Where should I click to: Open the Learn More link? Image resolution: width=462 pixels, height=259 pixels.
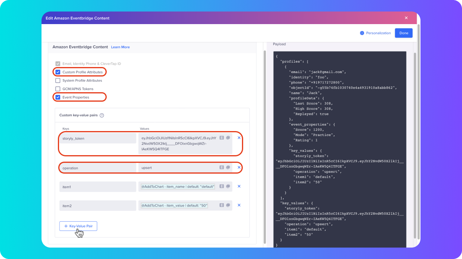120,47
